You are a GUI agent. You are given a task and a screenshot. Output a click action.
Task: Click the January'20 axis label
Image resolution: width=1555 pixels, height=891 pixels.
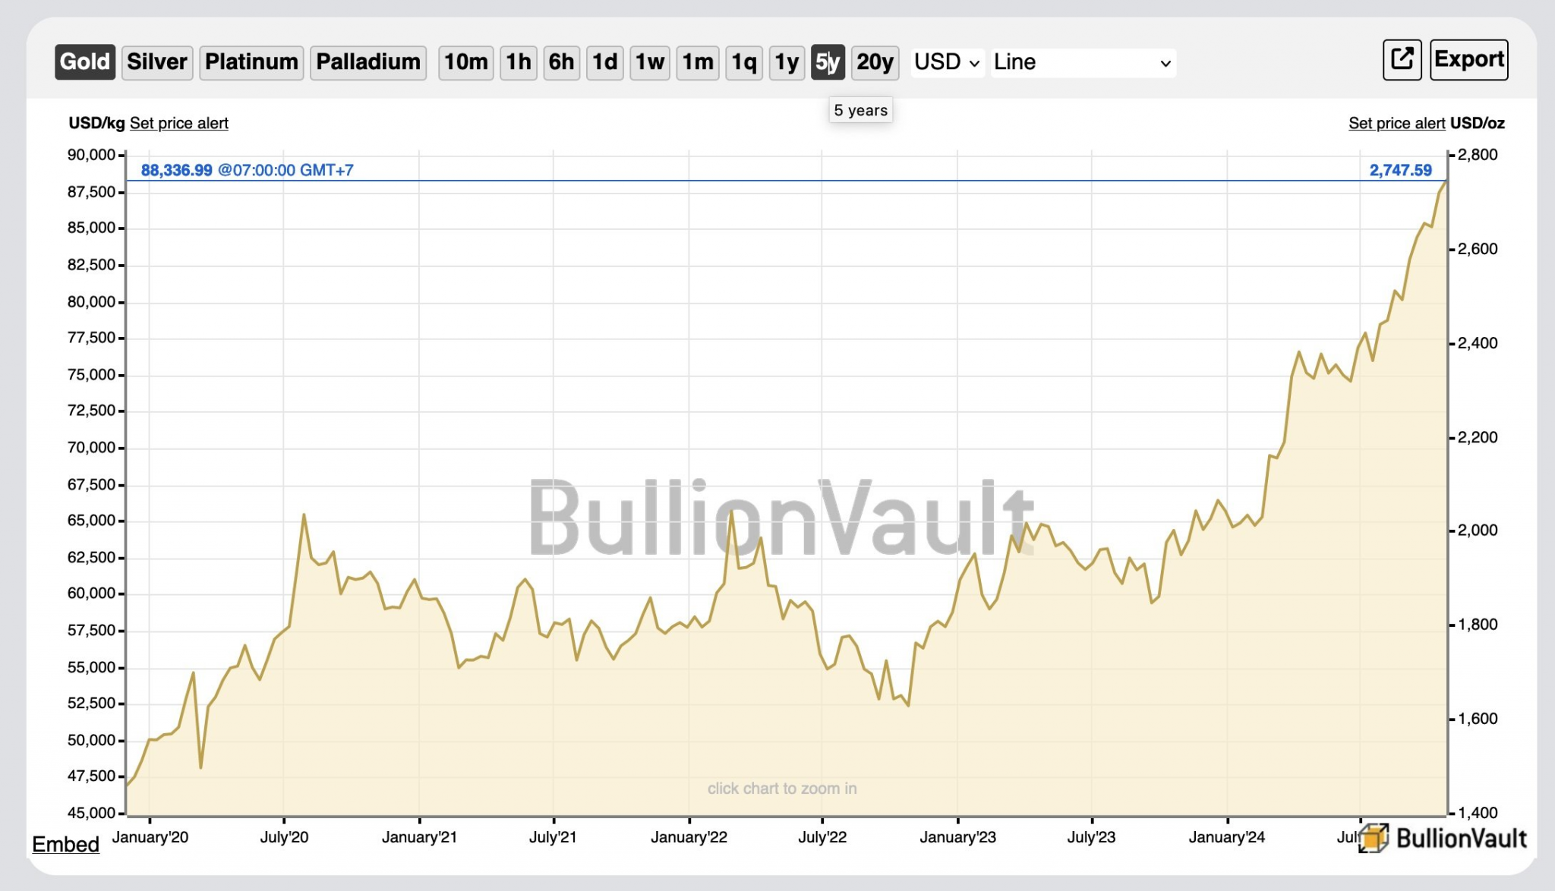pos(150,837)
